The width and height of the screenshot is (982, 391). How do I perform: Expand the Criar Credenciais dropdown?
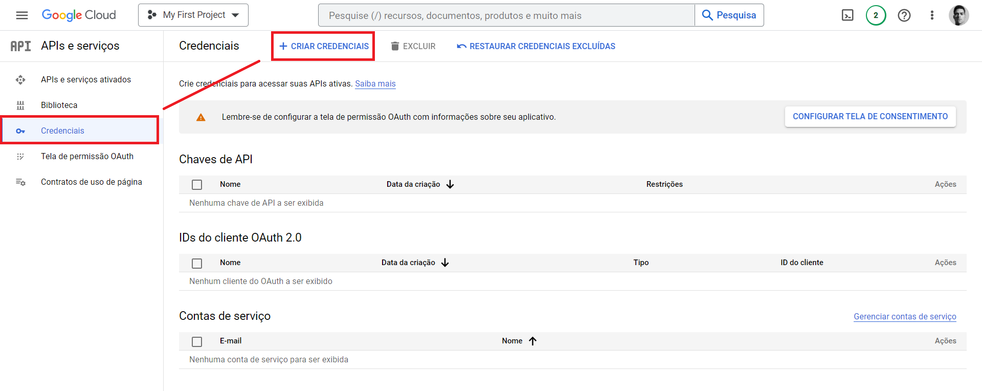pos(324,46)
